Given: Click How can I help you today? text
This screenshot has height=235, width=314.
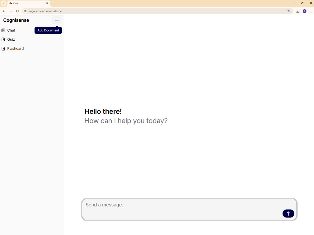Looking at the screenshot, I should [126, 121].
